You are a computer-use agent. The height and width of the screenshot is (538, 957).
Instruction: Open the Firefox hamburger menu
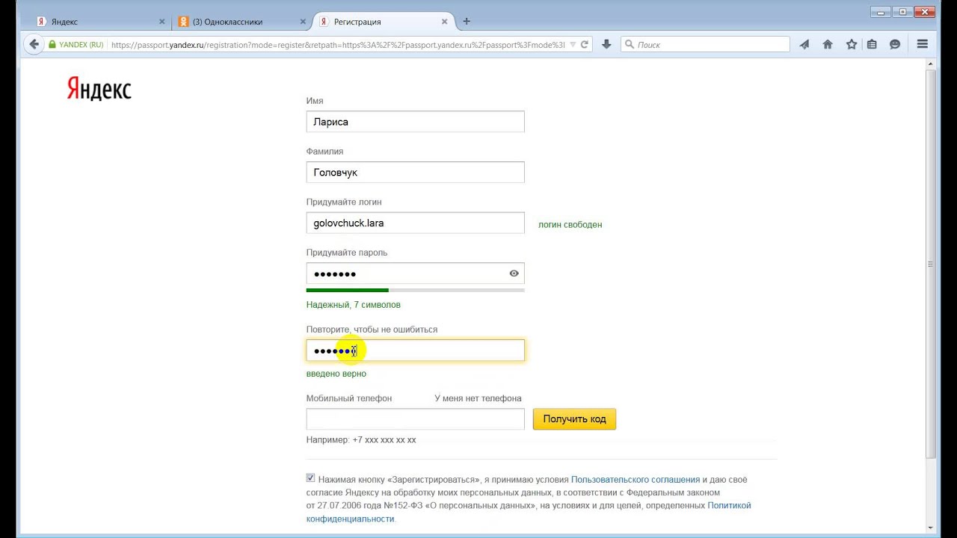[923, 45]
